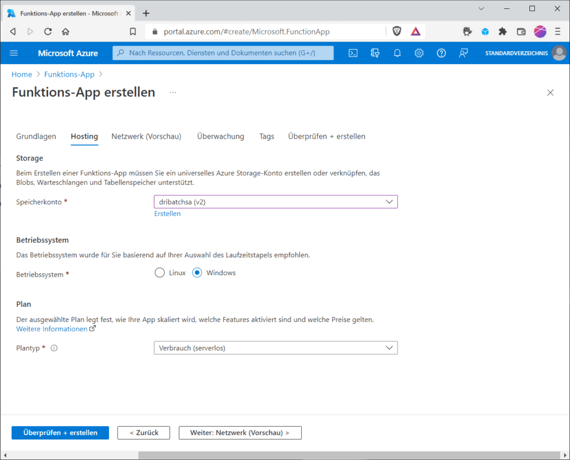570x460 pixels.
Task: Switch to the Hosting tab
Action: coord(85,136)
